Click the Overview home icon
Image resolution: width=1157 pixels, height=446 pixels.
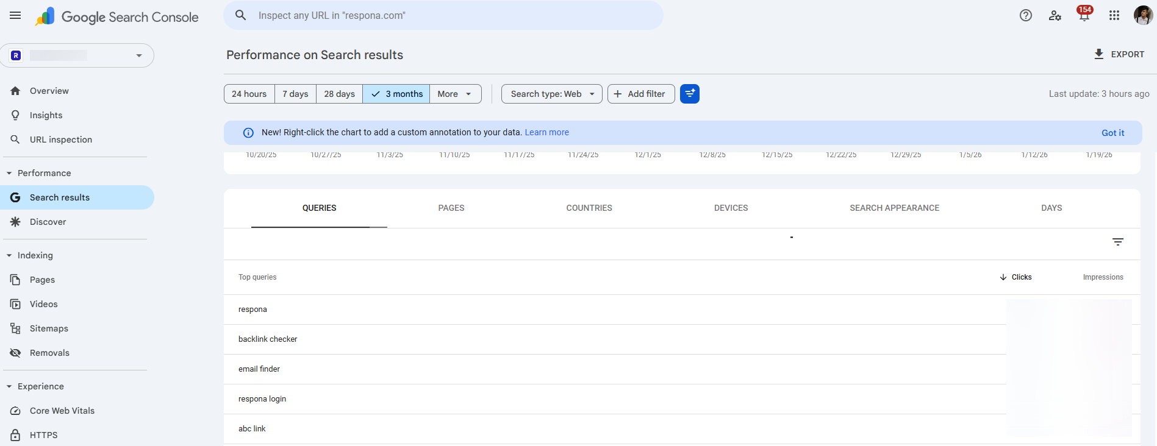pyautogui.click(x=15, y=91)
